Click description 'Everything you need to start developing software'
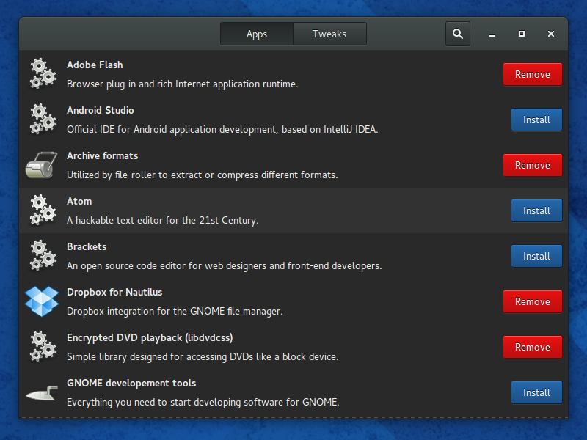The height and width of the screenshot is (440, 587). click(x=203, y=402)
